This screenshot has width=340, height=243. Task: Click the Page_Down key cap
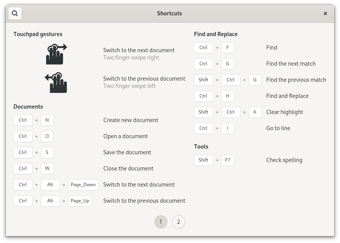pos(83,185)
